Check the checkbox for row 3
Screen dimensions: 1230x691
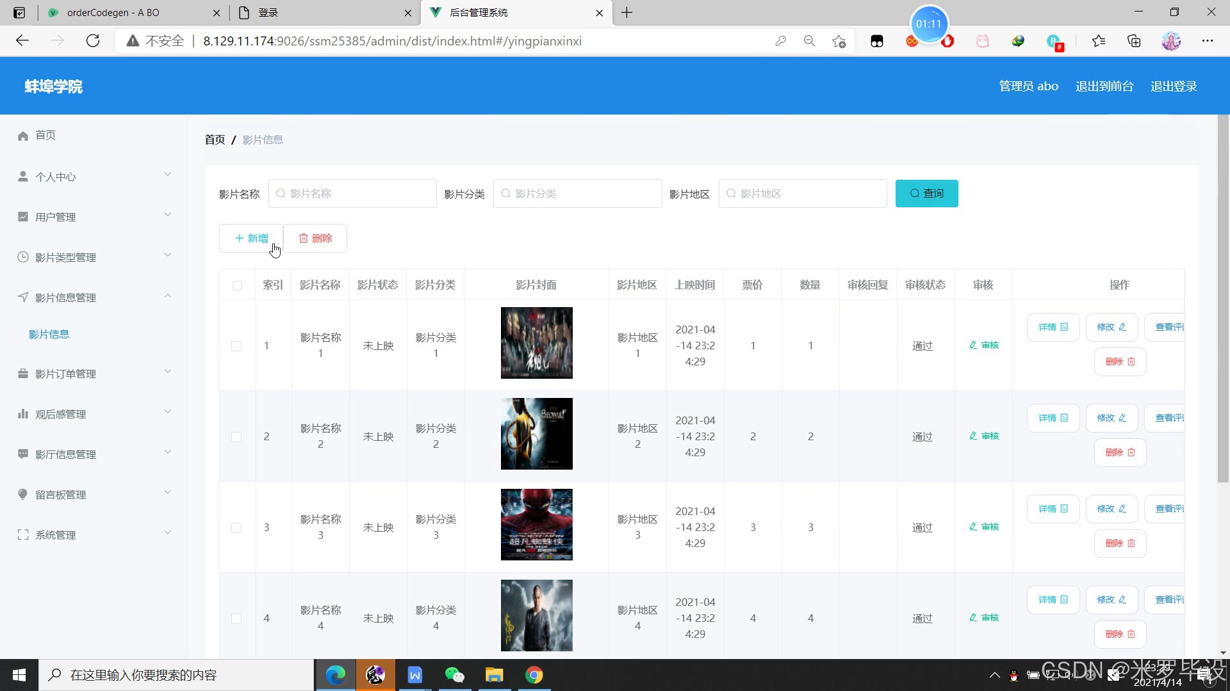[x=236, y=528]
